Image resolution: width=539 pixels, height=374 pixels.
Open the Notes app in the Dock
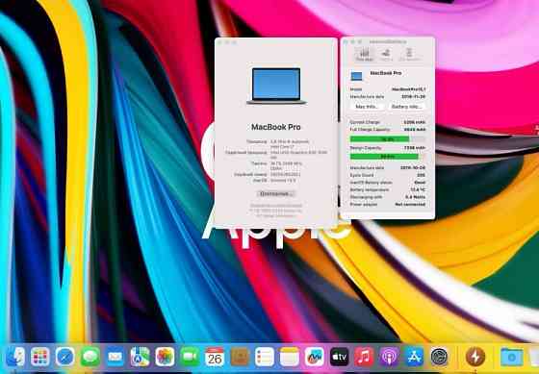pos(290,357)
